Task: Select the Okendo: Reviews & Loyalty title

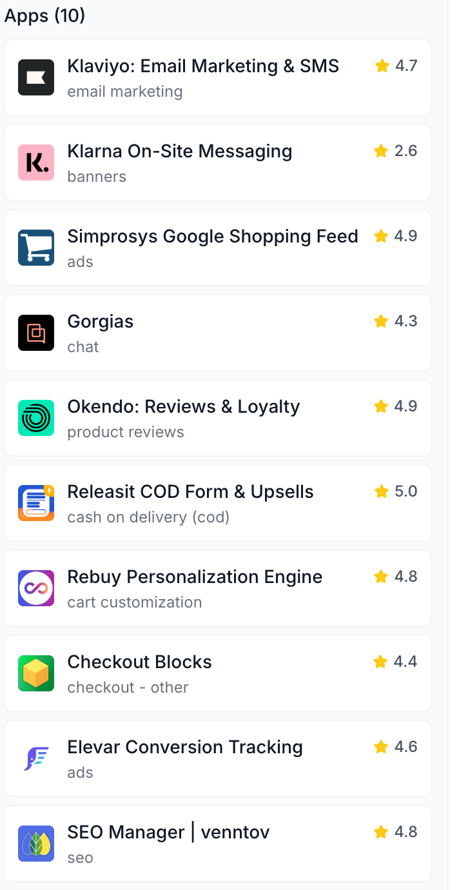Action: (184, 406)
